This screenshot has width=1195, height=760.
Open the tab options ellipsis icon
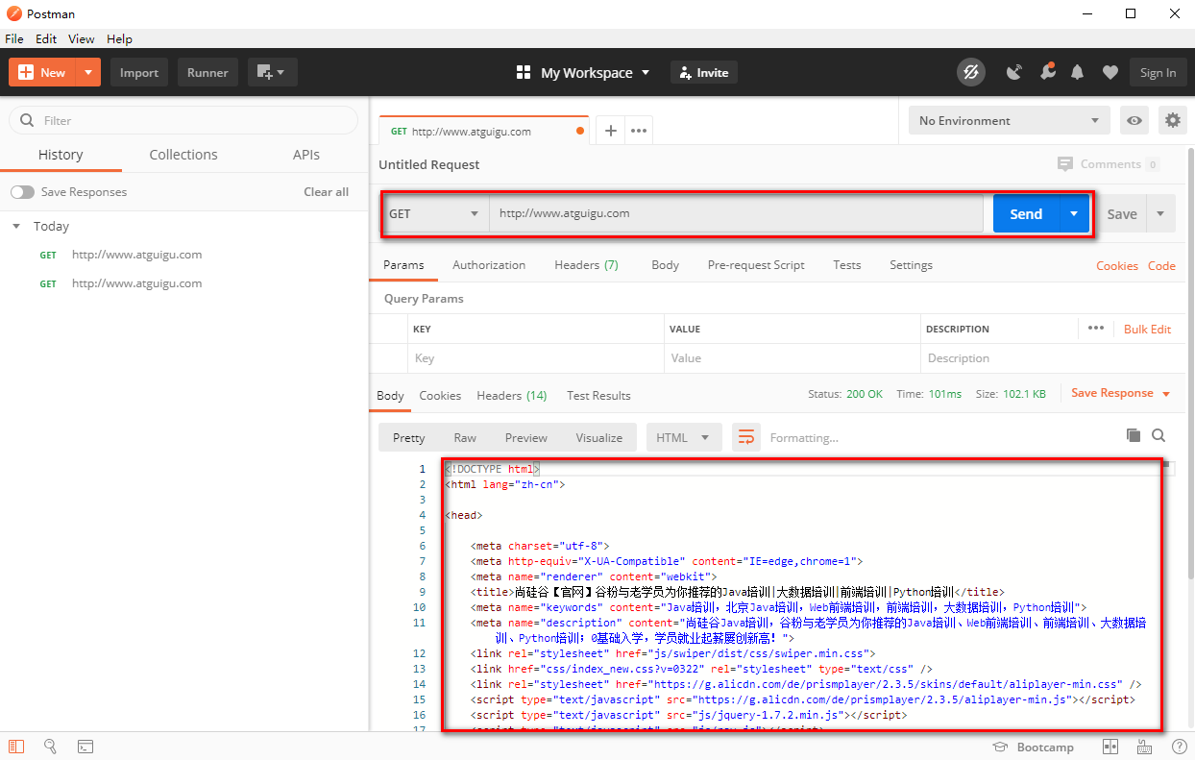point(639,132)
